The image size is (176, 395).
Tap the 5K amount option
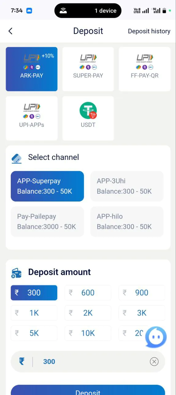tap(34, 333)
